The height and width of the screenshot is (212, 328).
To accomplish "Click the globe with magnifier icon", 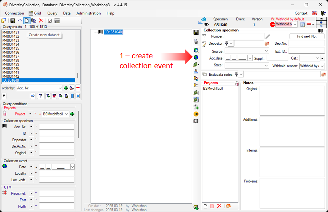I will coord(196,50).
